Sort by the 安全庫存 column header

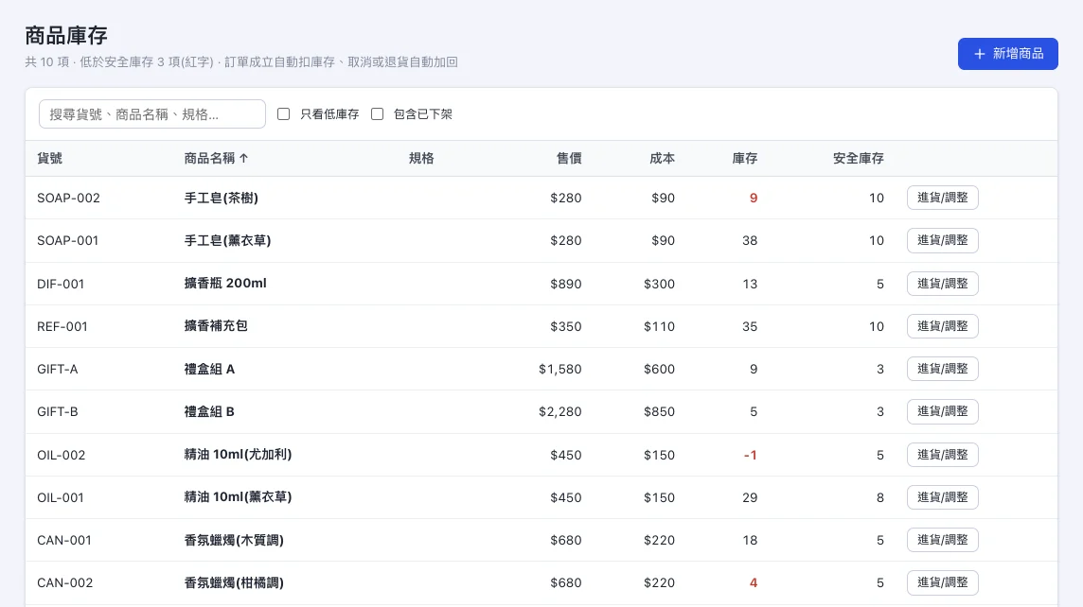pyautogui.click(x=858, y=158)
